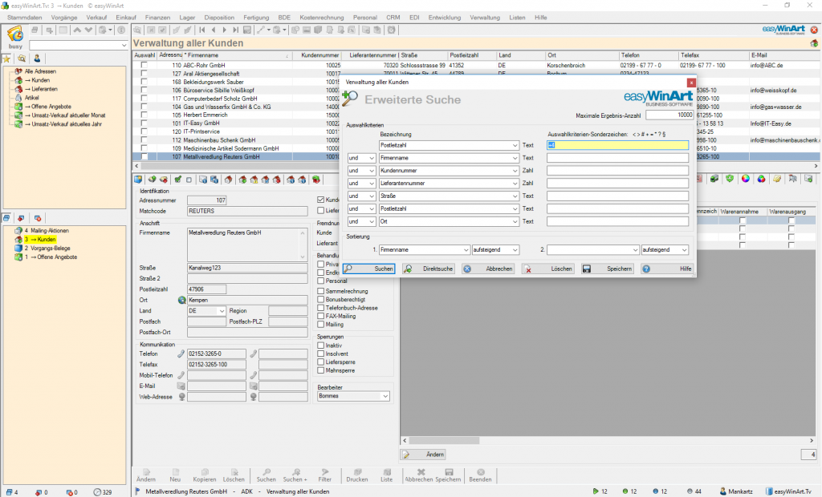The image size is (822, 497).
Task: Click the Direktsuche button
Action: point(429,269)
